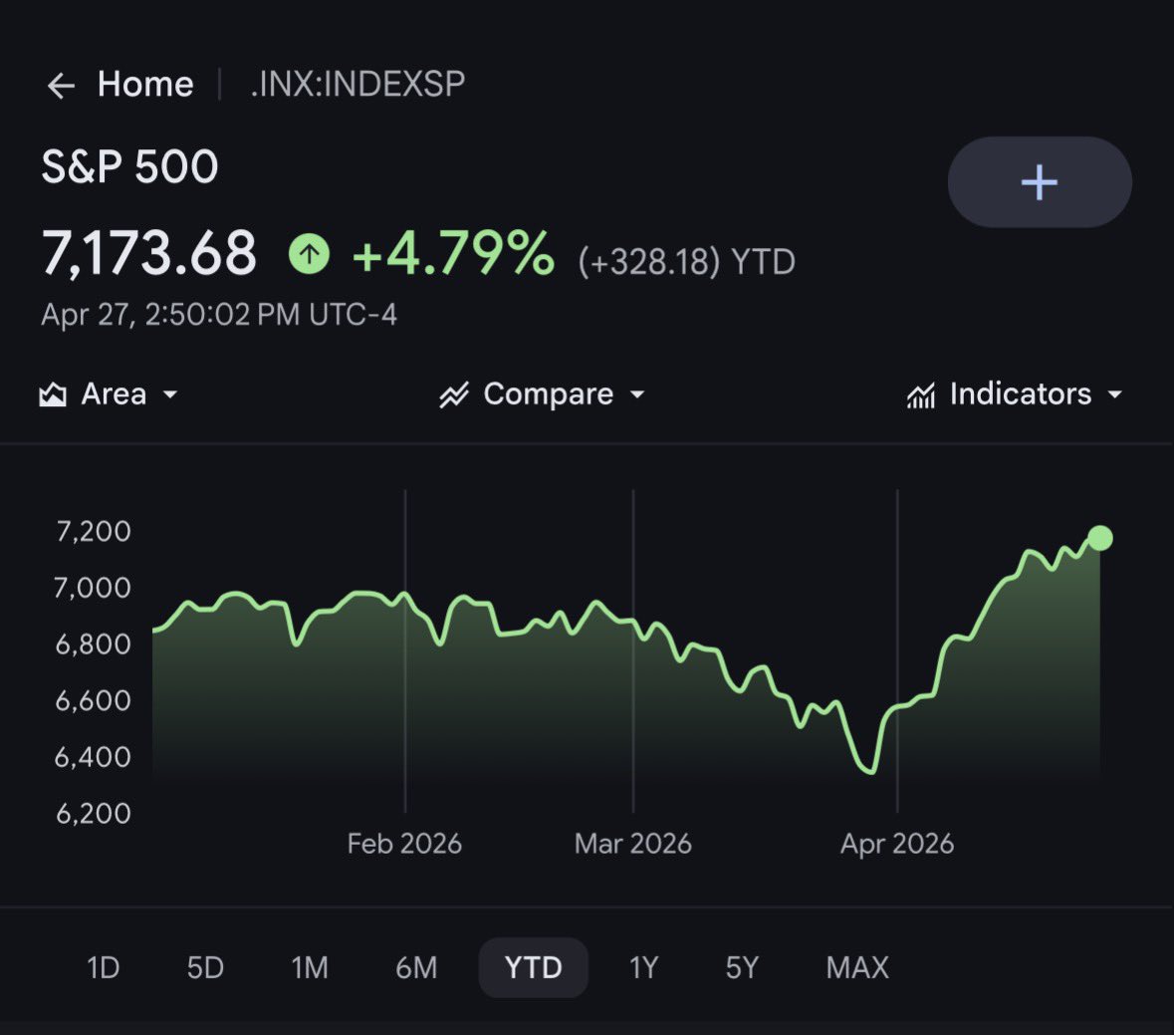The image size is (1174, 1035).
Task: Click the Apr 2026 axis label
Action: click(897, 844)
